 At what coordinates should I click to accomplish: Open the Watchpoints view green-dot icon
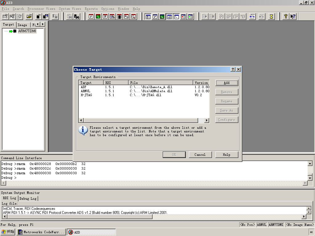[190, 17]
